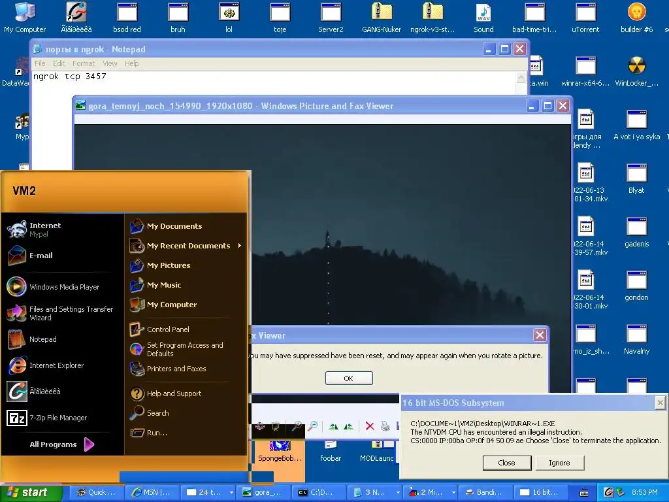
Task: Open My Music in Start menu
Action: (186, 285)
